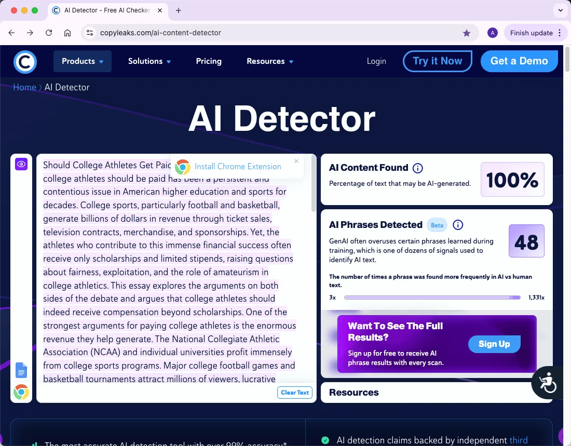
Task: Click the Get a Demo button
Action: coord(519,61)
